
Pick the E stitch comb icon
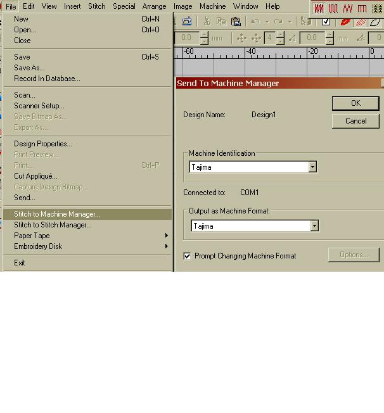362,8
